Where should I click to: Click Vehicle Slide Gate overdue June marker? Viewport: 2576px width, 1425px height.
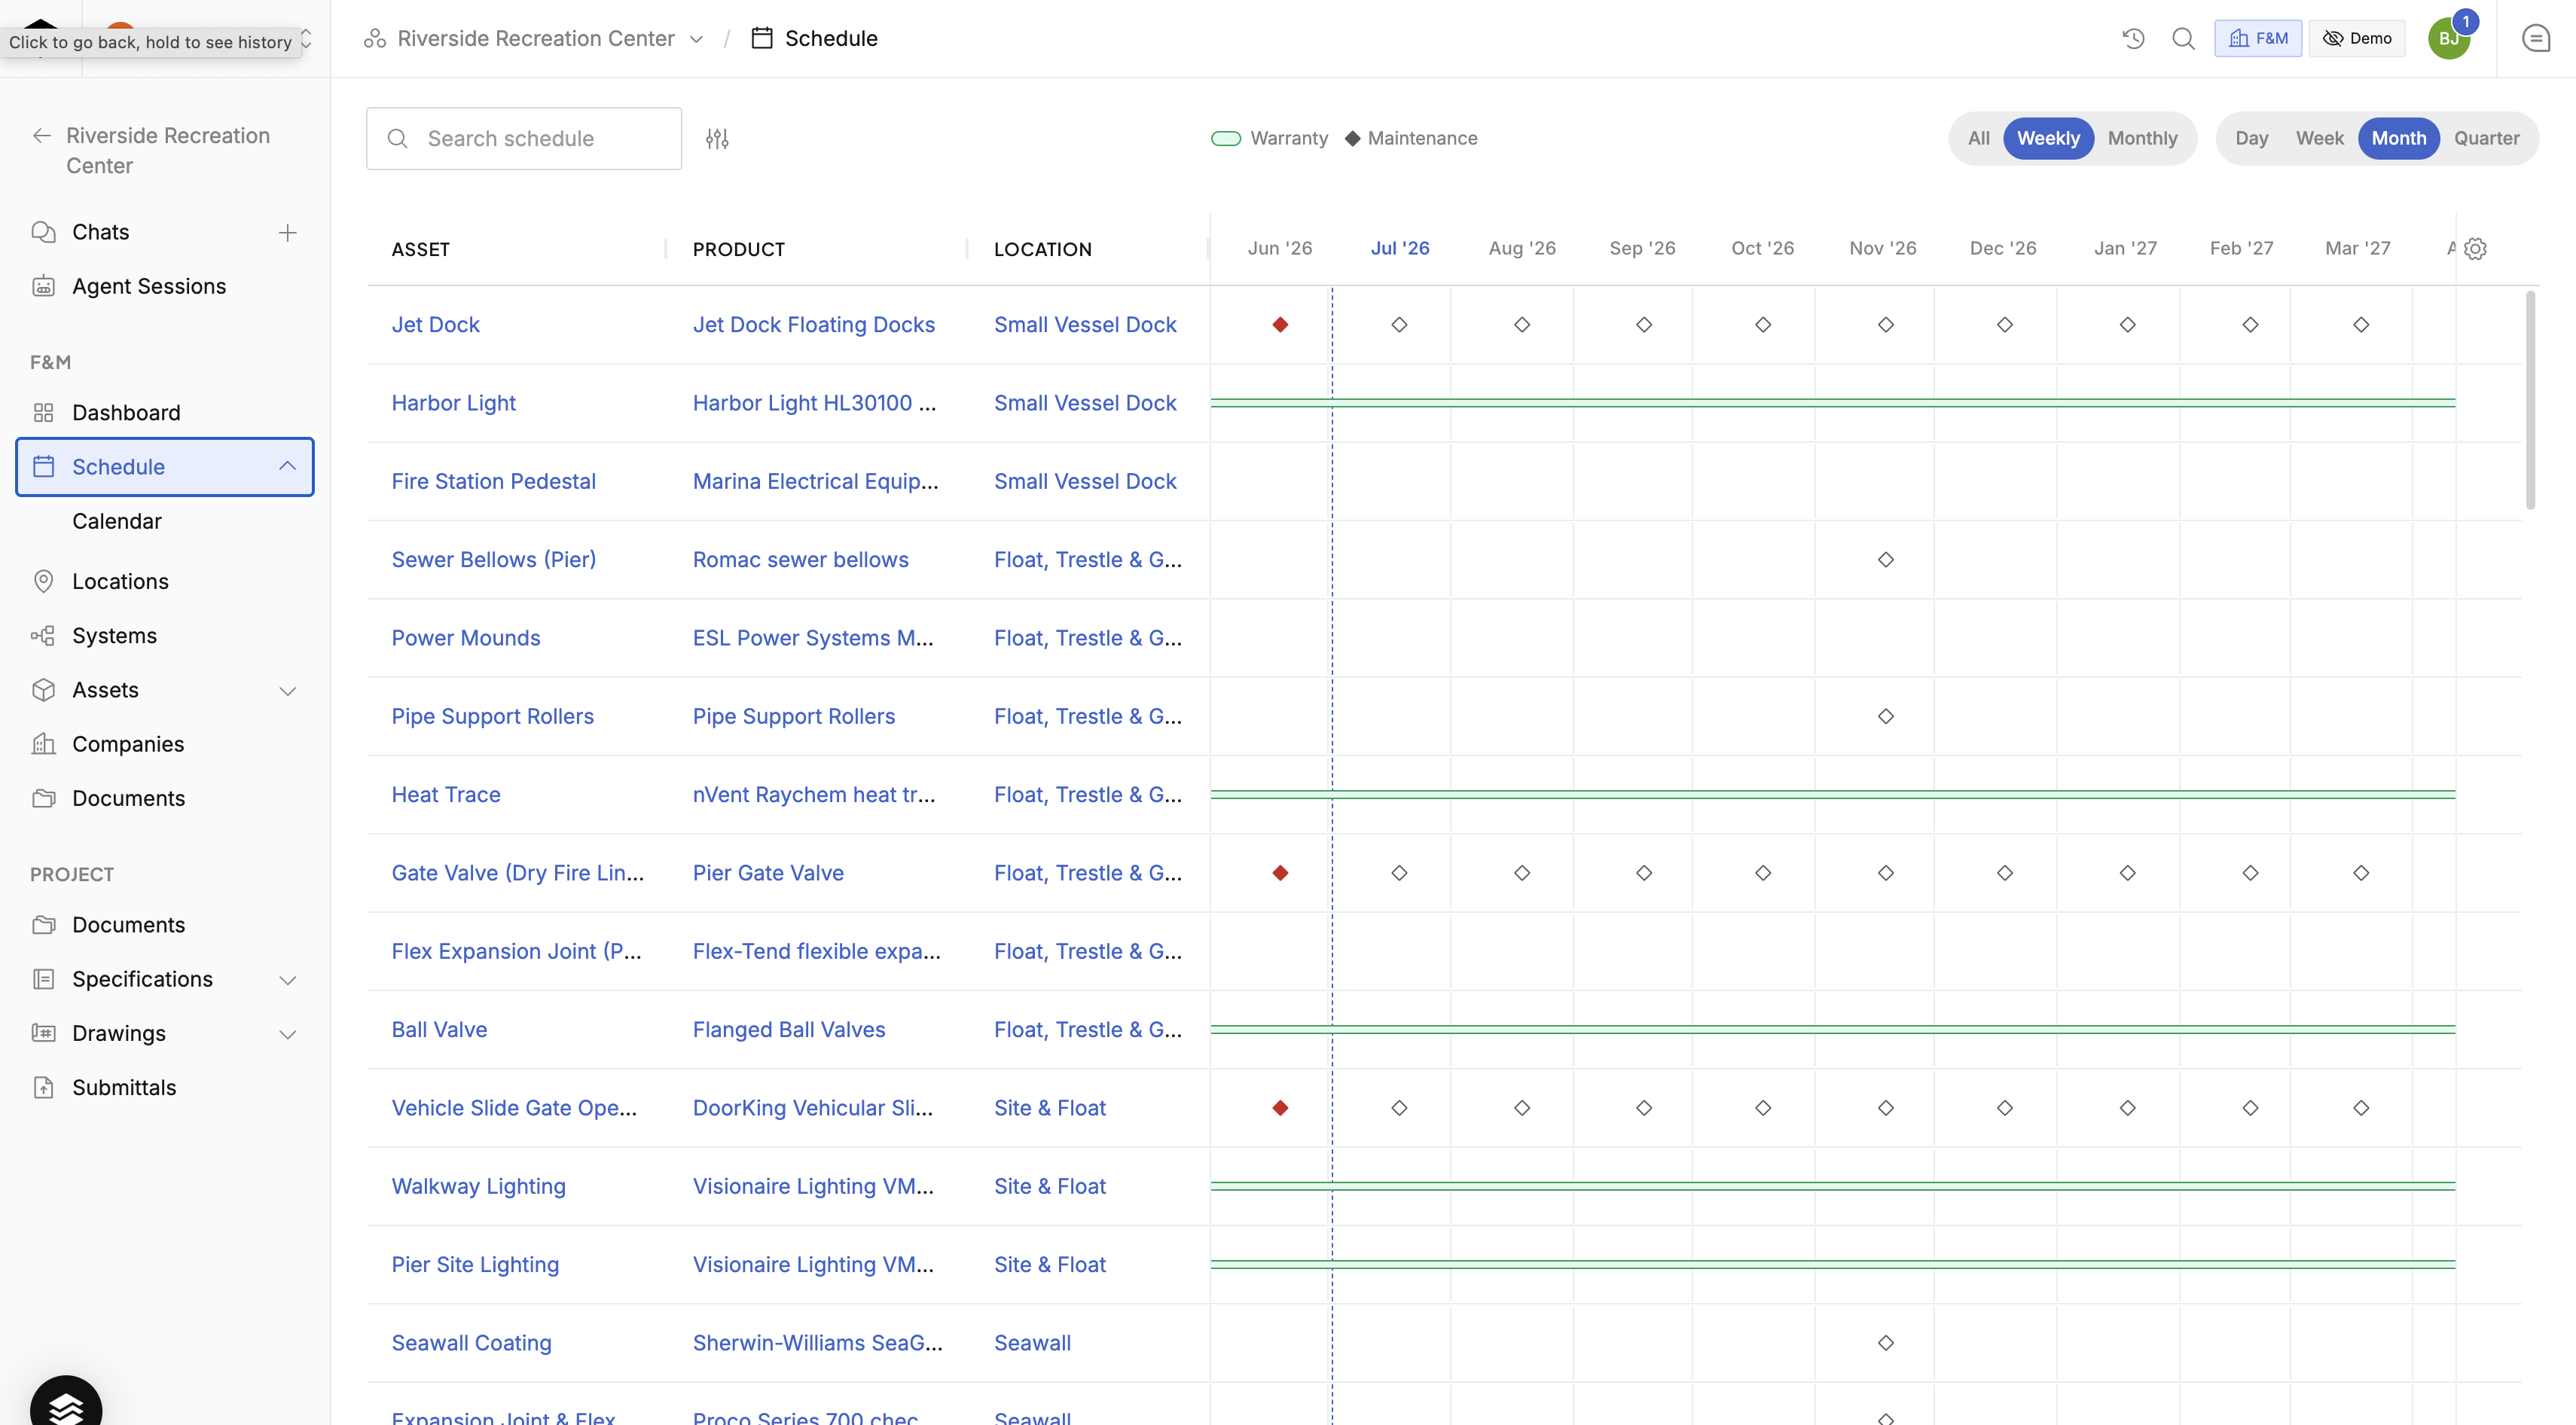click(1280, 1108)
